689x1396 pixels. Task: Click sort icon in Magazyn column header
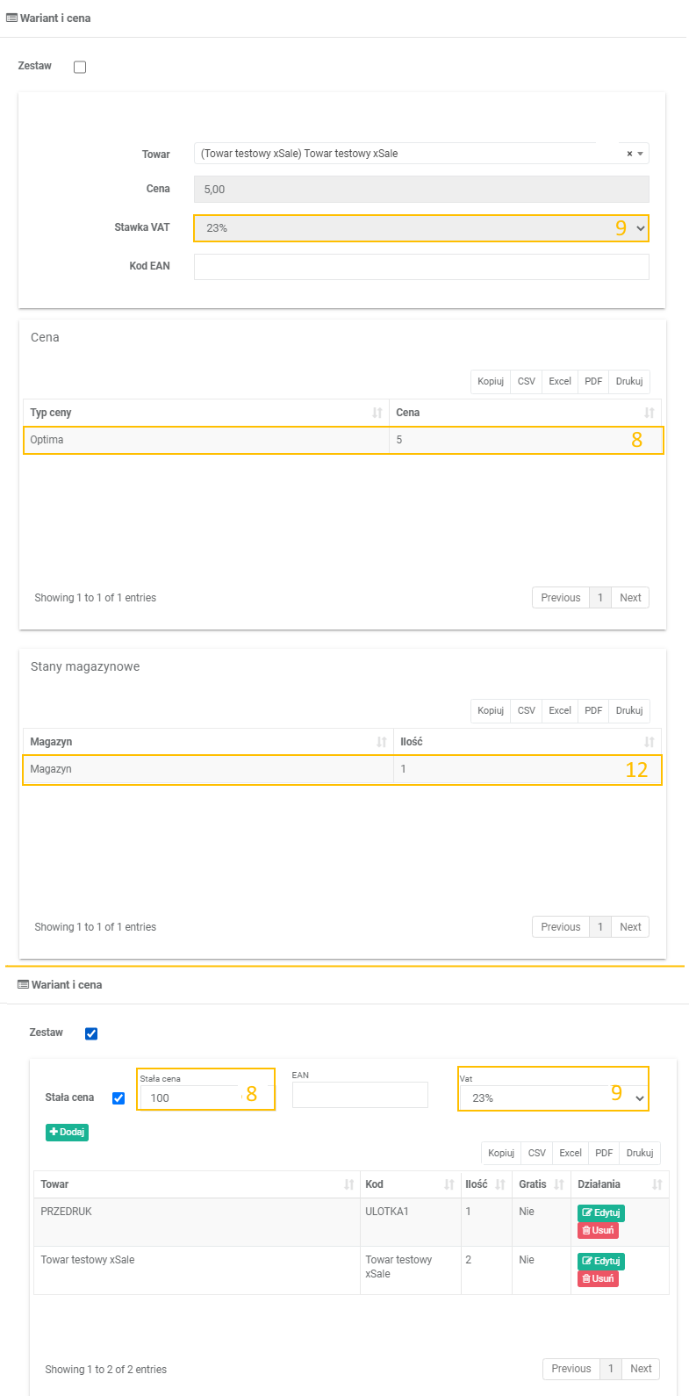[381, 742]
